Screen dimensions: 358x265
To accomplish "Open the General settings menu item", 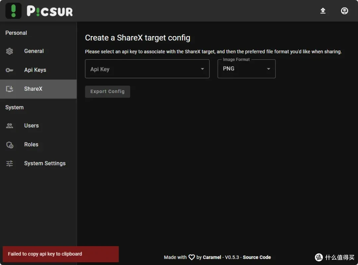I will [38, 51].
